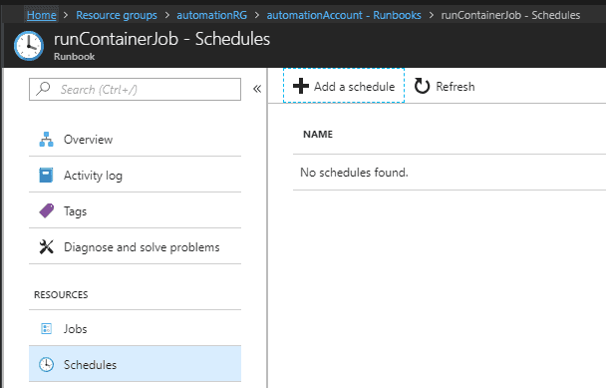The height and width of the screenshot is (388, 606).
Task: Click the runContainerJob - Schedules page title
Action: [x=161, y=39]
